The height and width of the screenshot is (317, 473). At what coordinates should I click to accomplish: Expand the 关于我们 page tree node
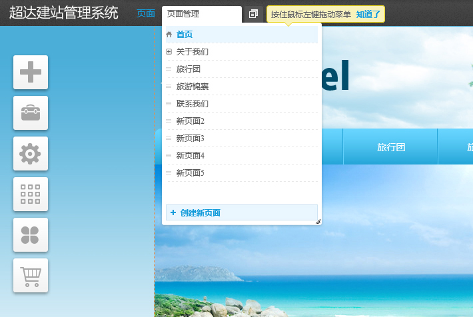(169, 52)
